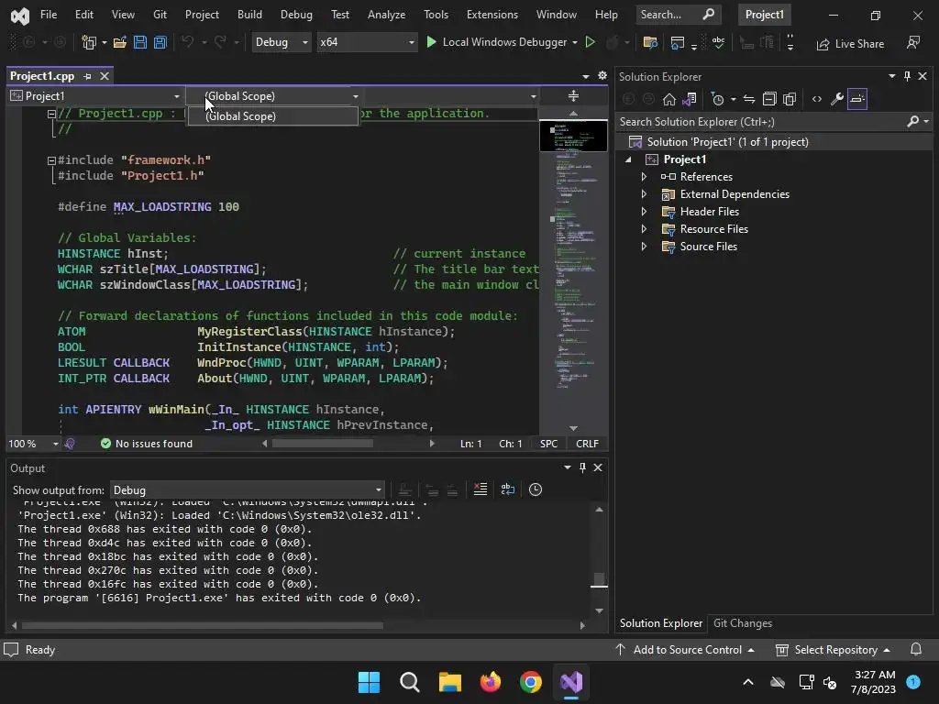
Task: Open the Feedback icon next to Live Share
Action: (913, 42)
